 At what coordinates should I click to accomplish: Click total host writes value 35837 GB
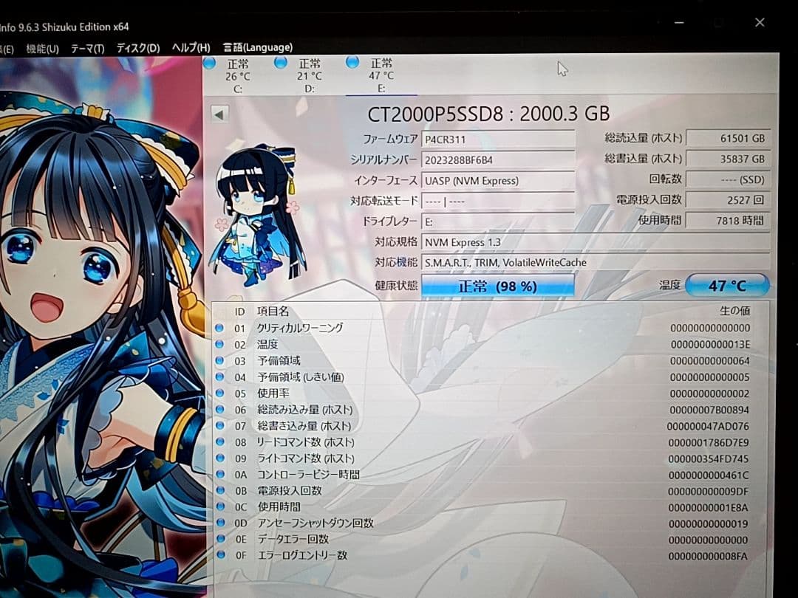coord(728,159)
